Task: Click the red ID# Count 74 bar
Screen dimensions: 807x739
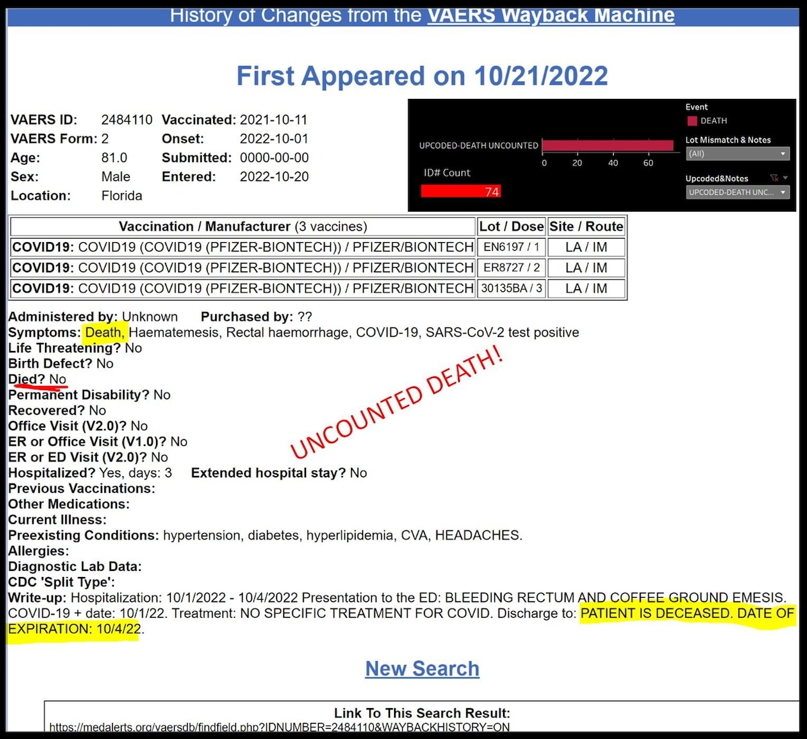Action: [461, 192]
